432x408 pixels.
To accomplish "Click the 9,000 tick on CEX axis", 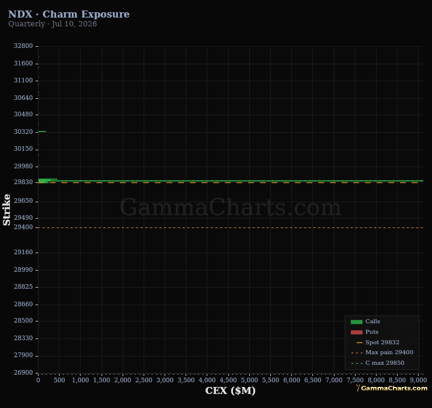I will (418, 380).
